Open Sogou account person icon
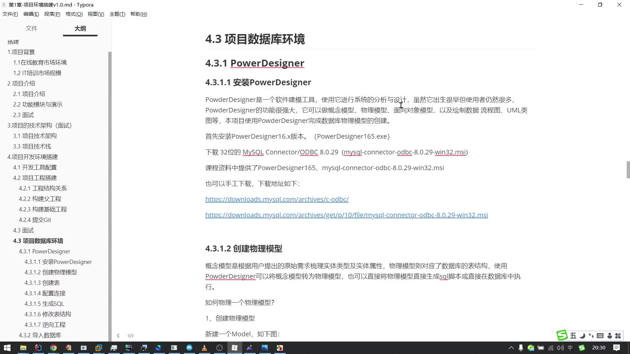 610,336
